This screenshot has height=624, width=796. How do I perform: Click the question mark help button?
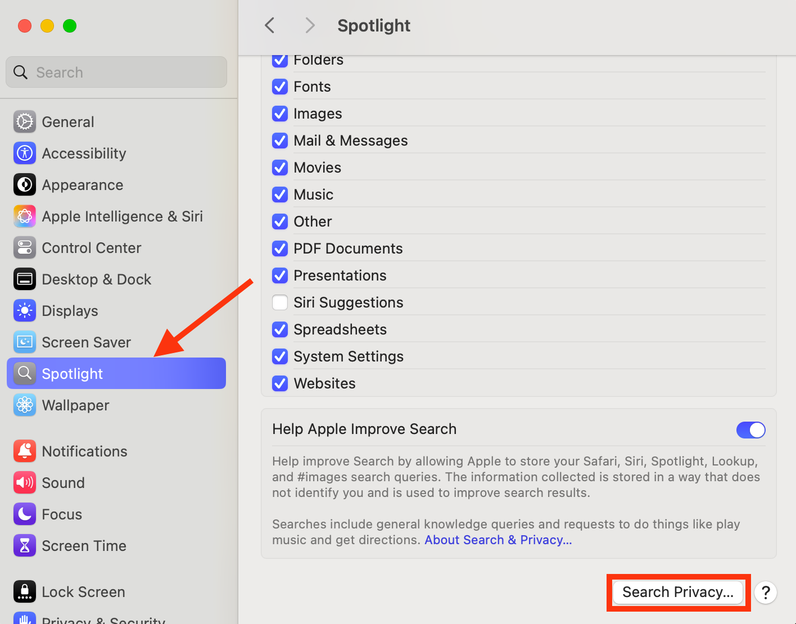[766, 593]
